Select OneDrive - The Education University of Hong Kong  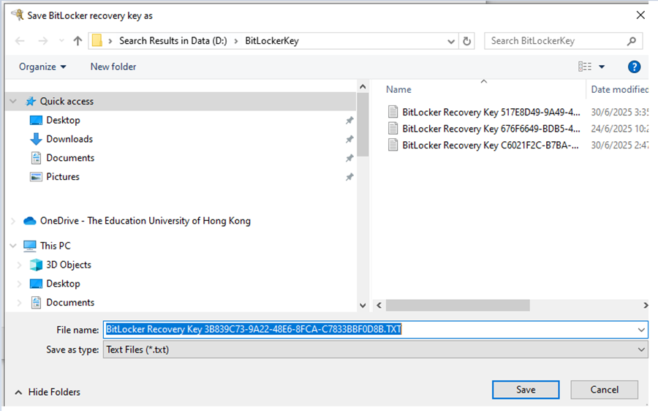tap(145, 221)
